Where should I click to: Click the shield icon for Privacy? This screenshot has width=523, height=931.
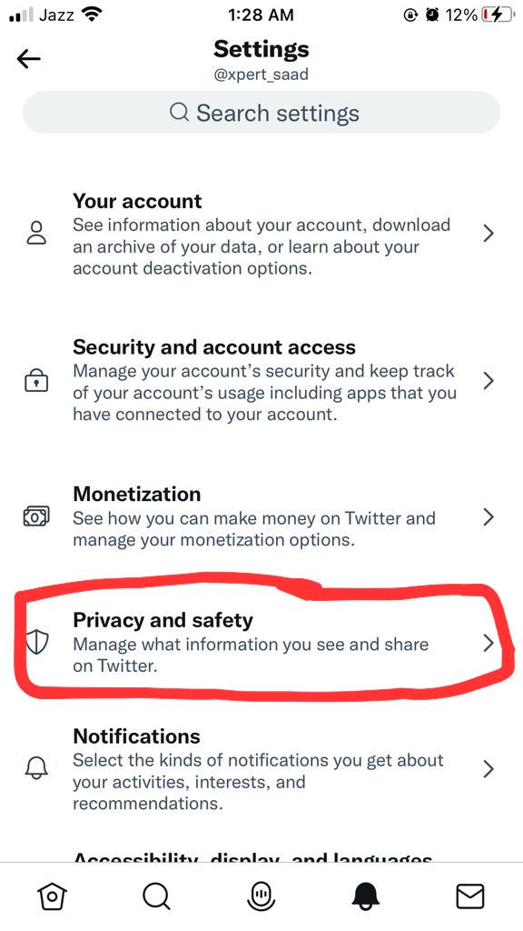36,643
